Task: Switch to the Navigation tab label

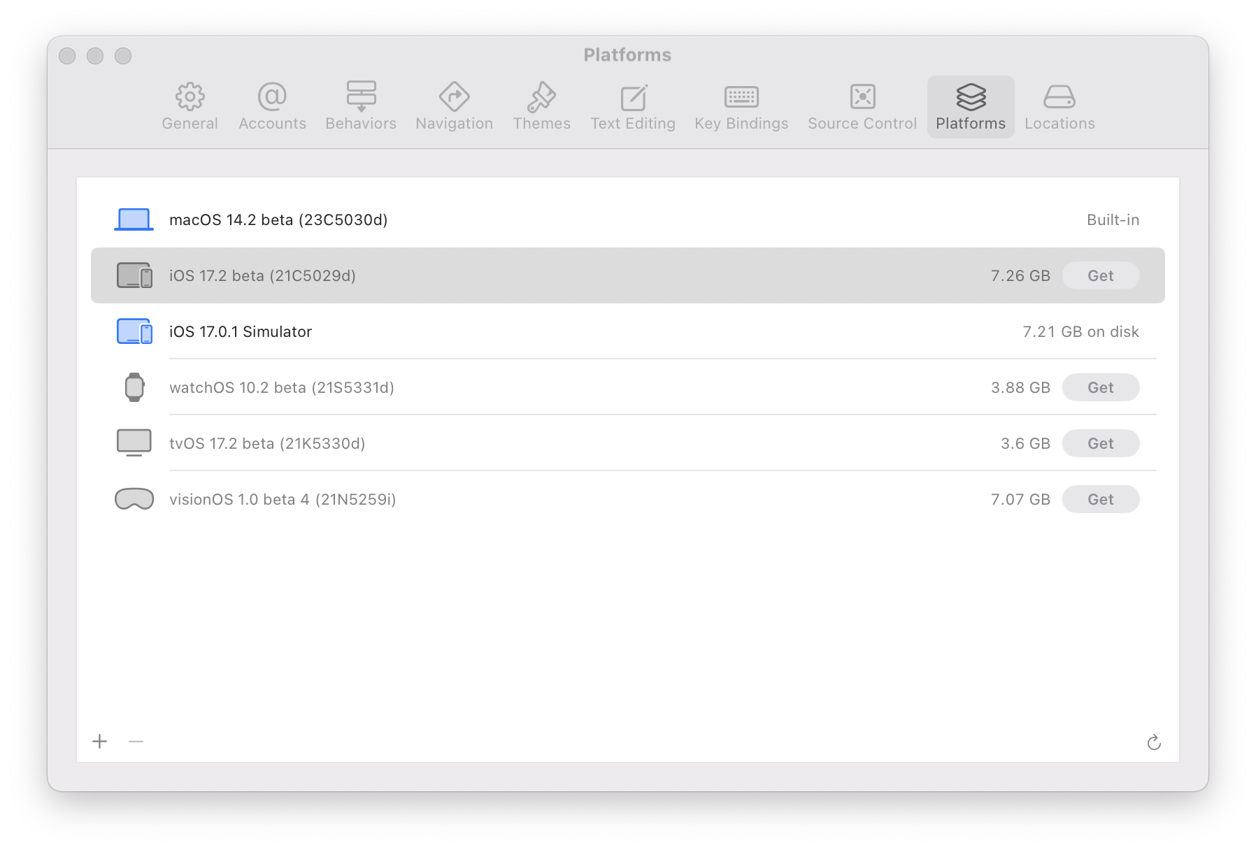Action: (454, 124)
